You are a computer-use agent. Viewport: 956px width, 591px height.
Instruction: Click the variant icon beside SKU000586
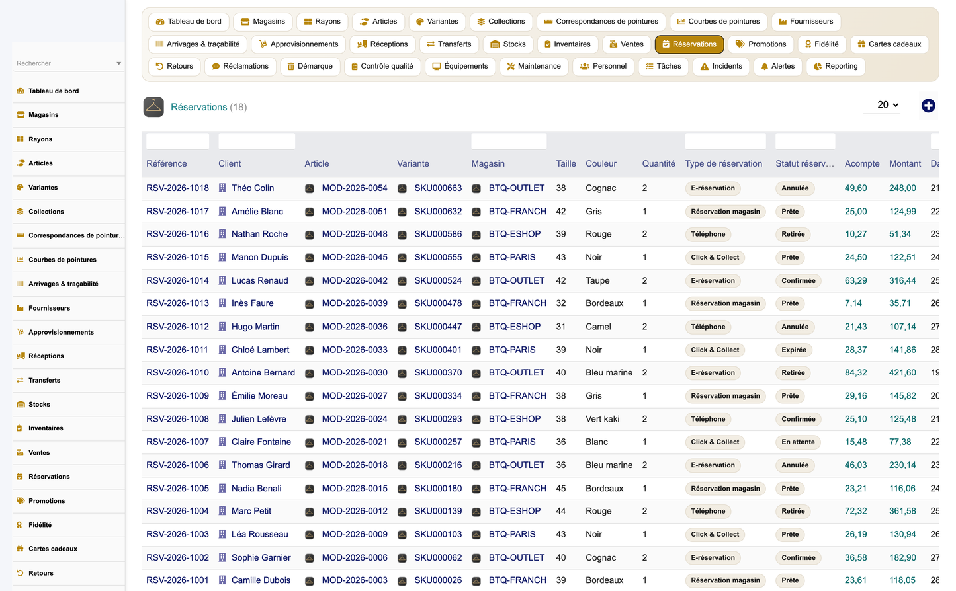point(402,235)
